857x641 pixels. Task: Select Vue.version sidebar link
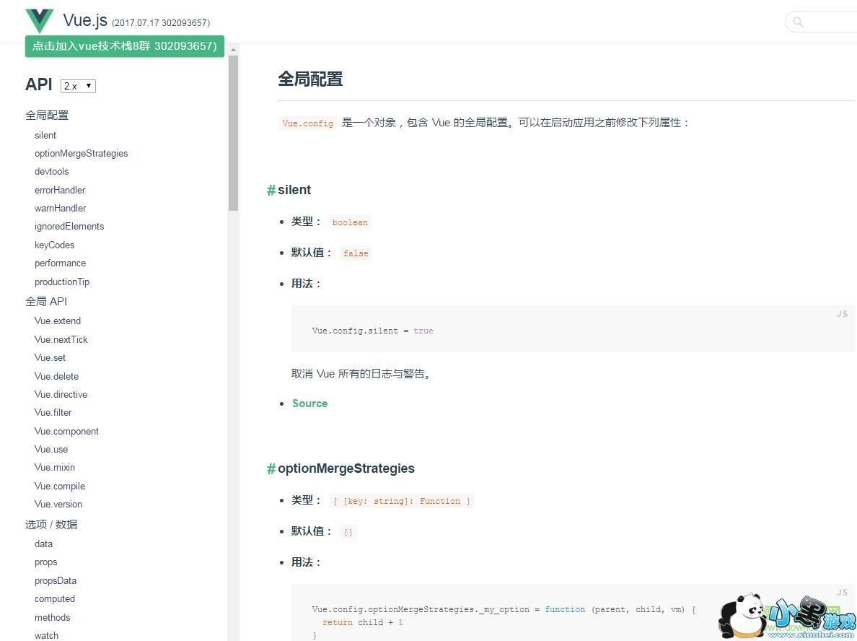coord(58,504)
